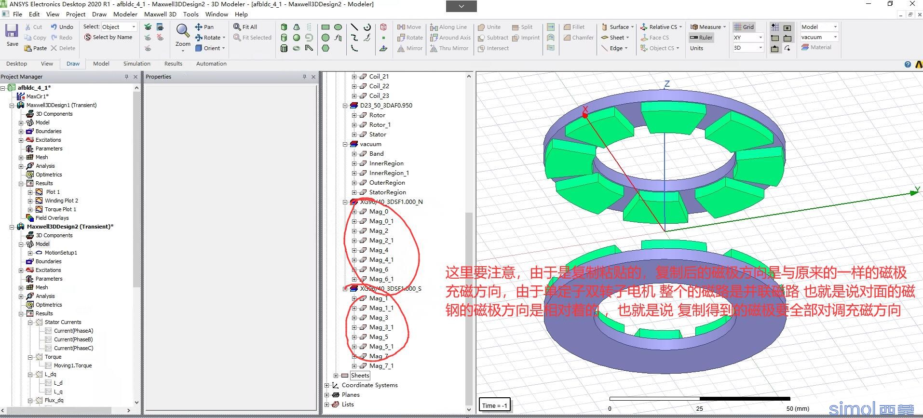Screen dimensions: 923x418
Task: Close the Properties panel
Action: (x=313, y=77)
